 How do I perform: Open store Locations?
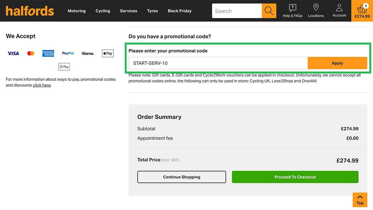pos(316,11)
